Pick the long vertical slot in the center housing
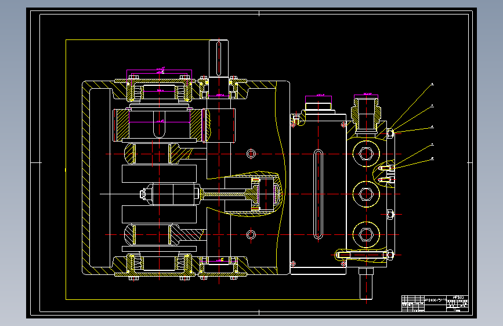The width and height of the screenshot is (503, 326). (x=318, y=194)
